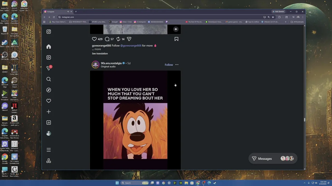This screenshot has height=186, width=332.
Task: Click See translation under caption
Action: click(100, 53)
